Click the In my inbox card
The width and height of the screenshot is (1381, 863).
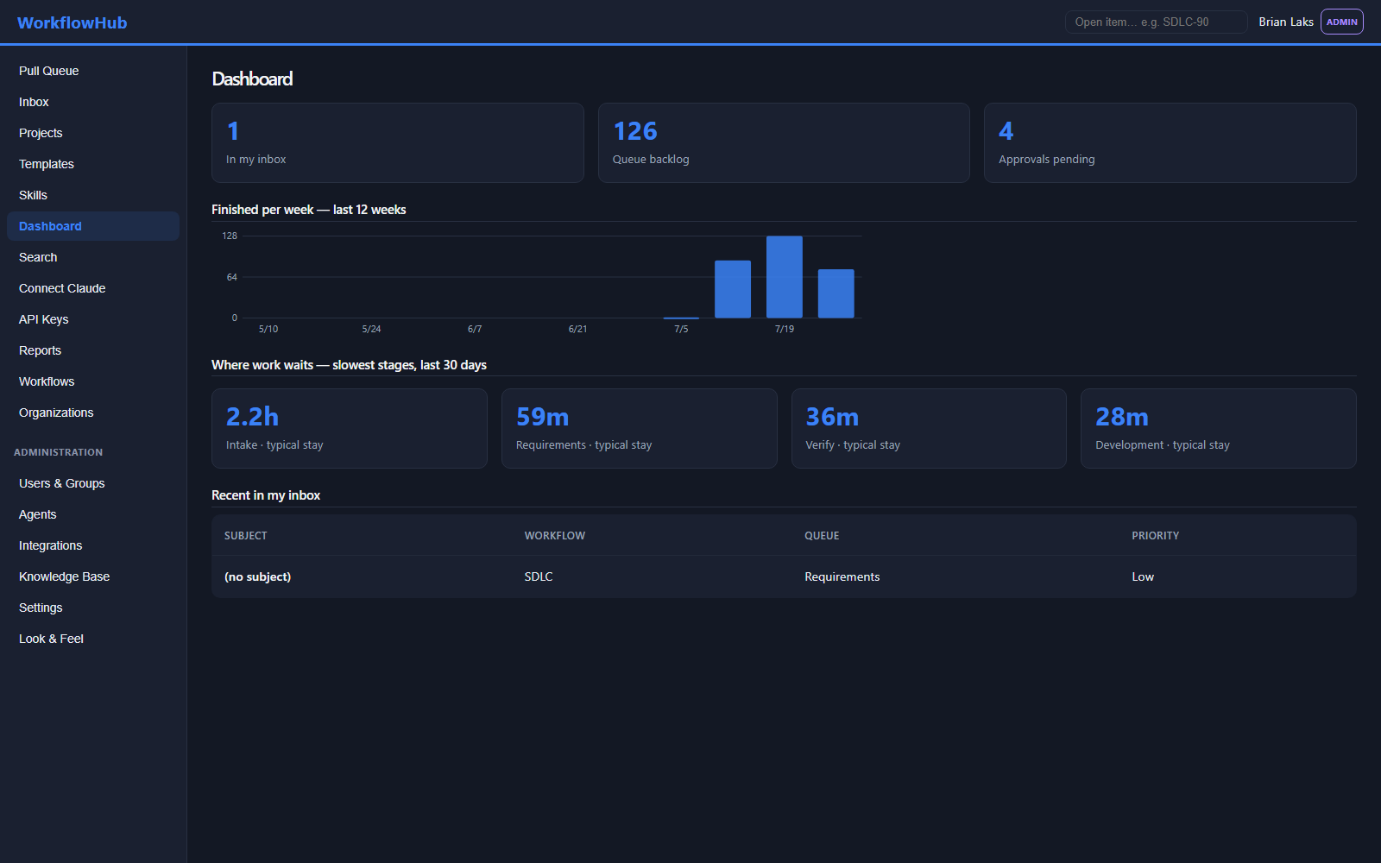click(x=398, y=143)
